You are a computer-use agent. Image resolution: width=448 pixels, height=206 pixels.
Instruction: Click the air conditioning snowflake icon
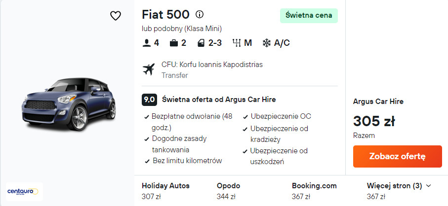[266, 43]
